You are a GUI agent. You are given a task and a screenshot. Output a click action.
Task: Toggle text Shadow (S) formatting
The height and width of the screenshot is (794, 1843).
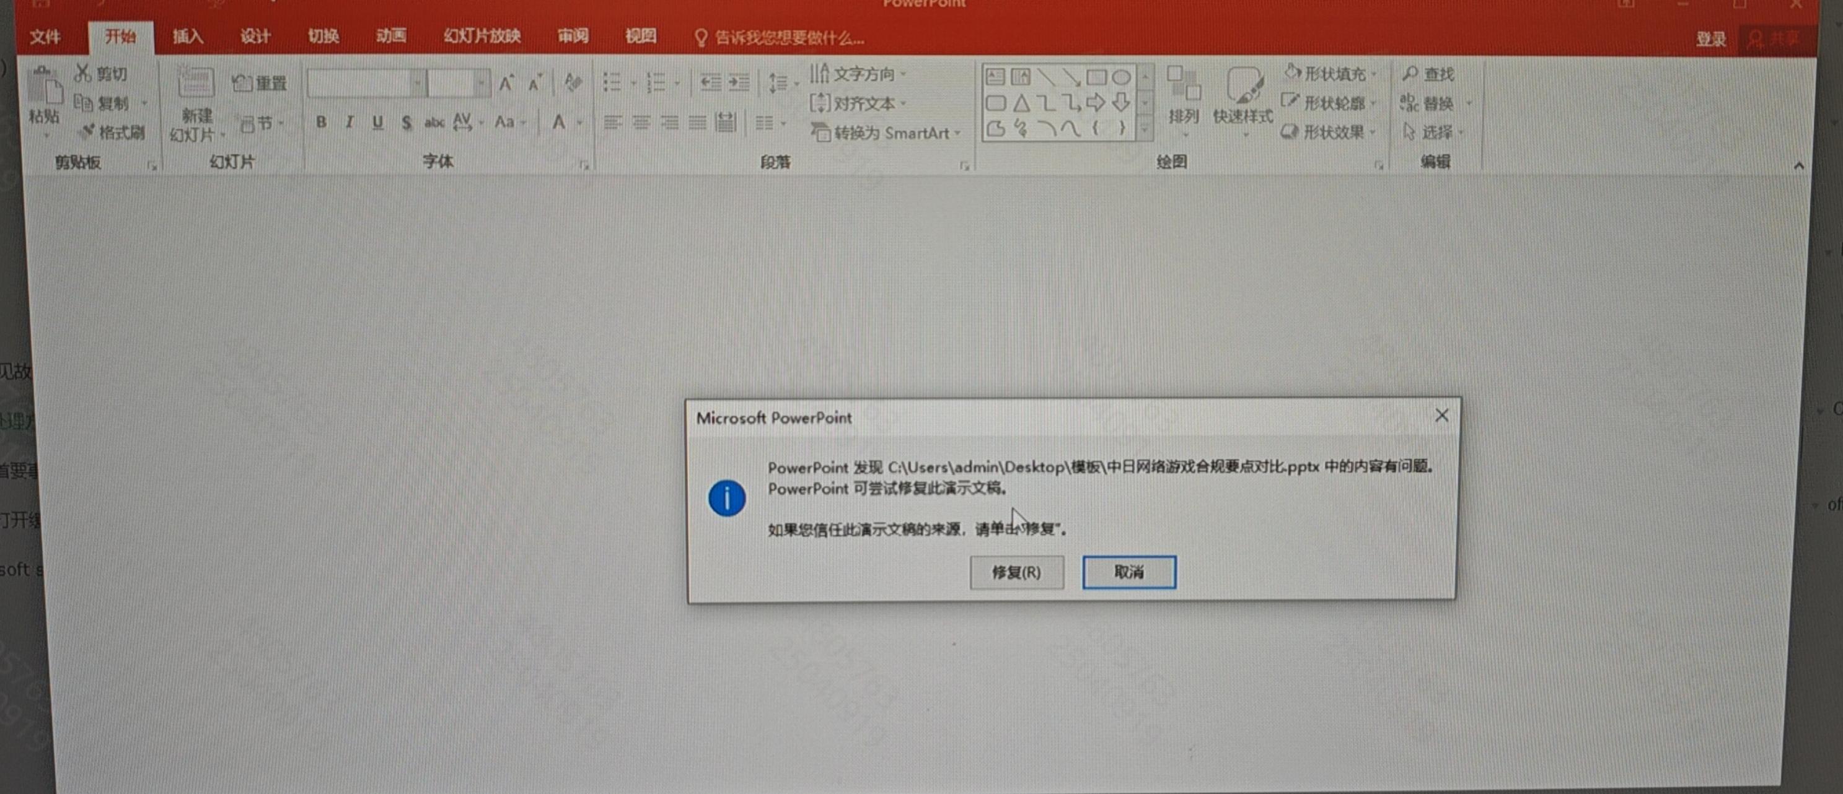407,123
